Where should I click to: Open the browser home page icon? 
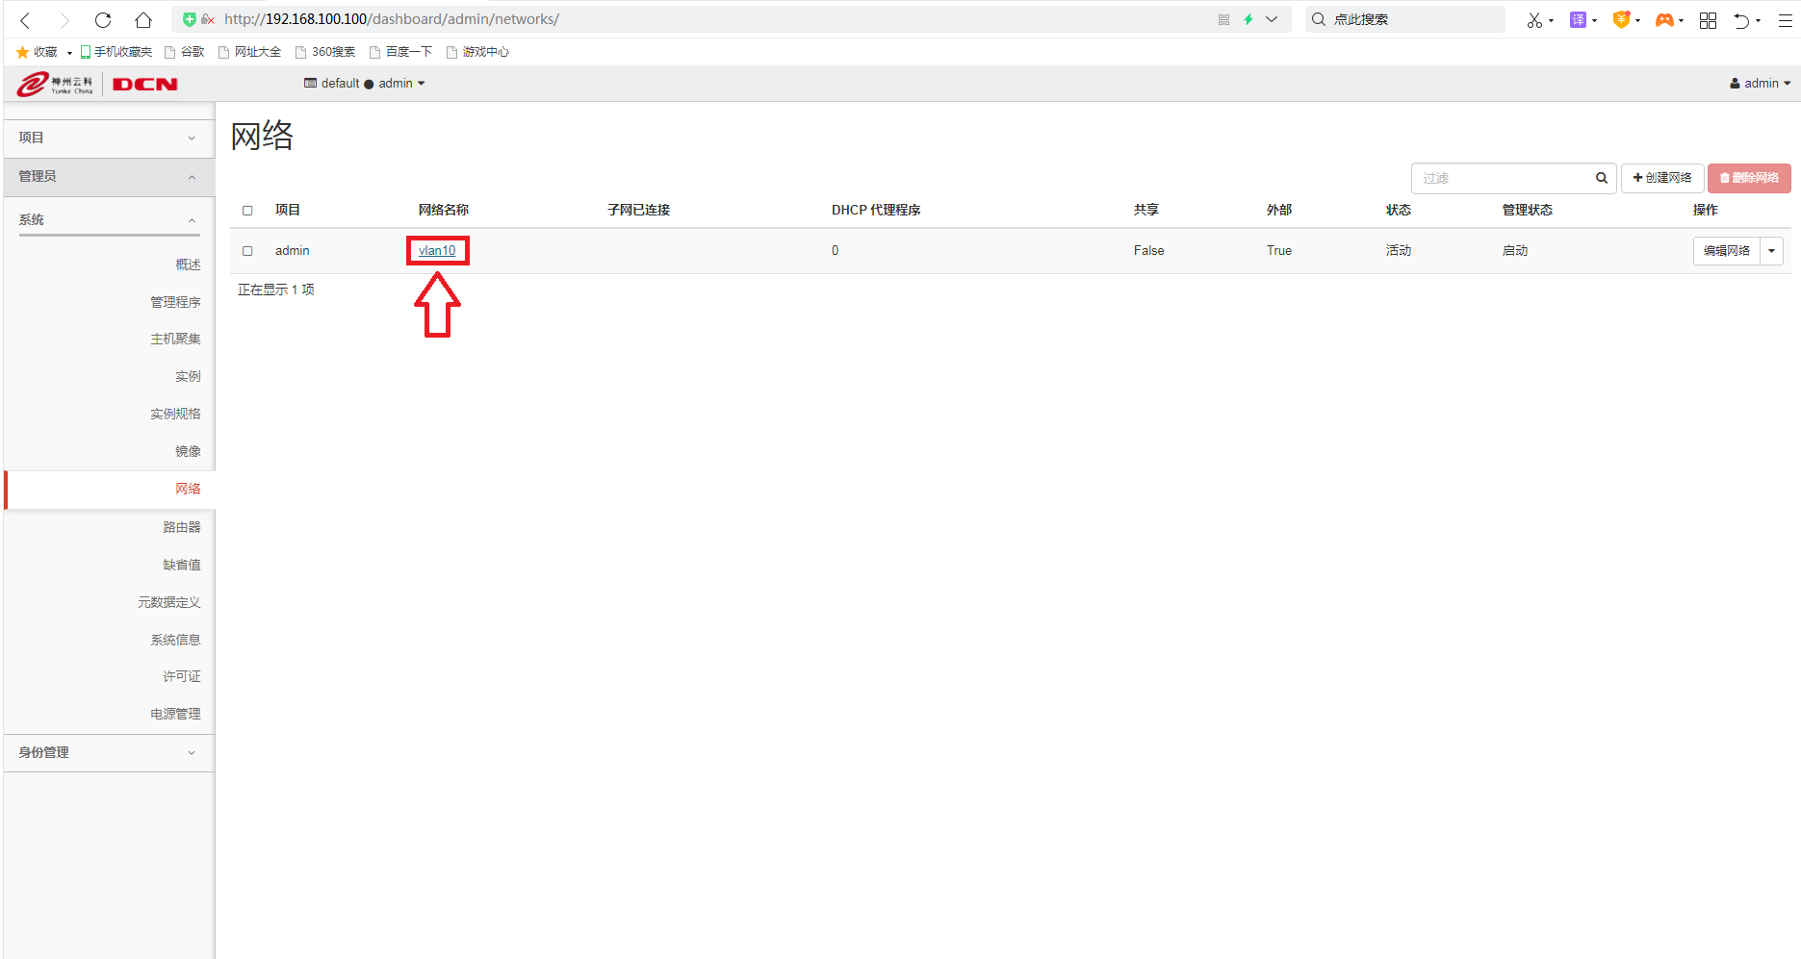(x=143, y=19)
